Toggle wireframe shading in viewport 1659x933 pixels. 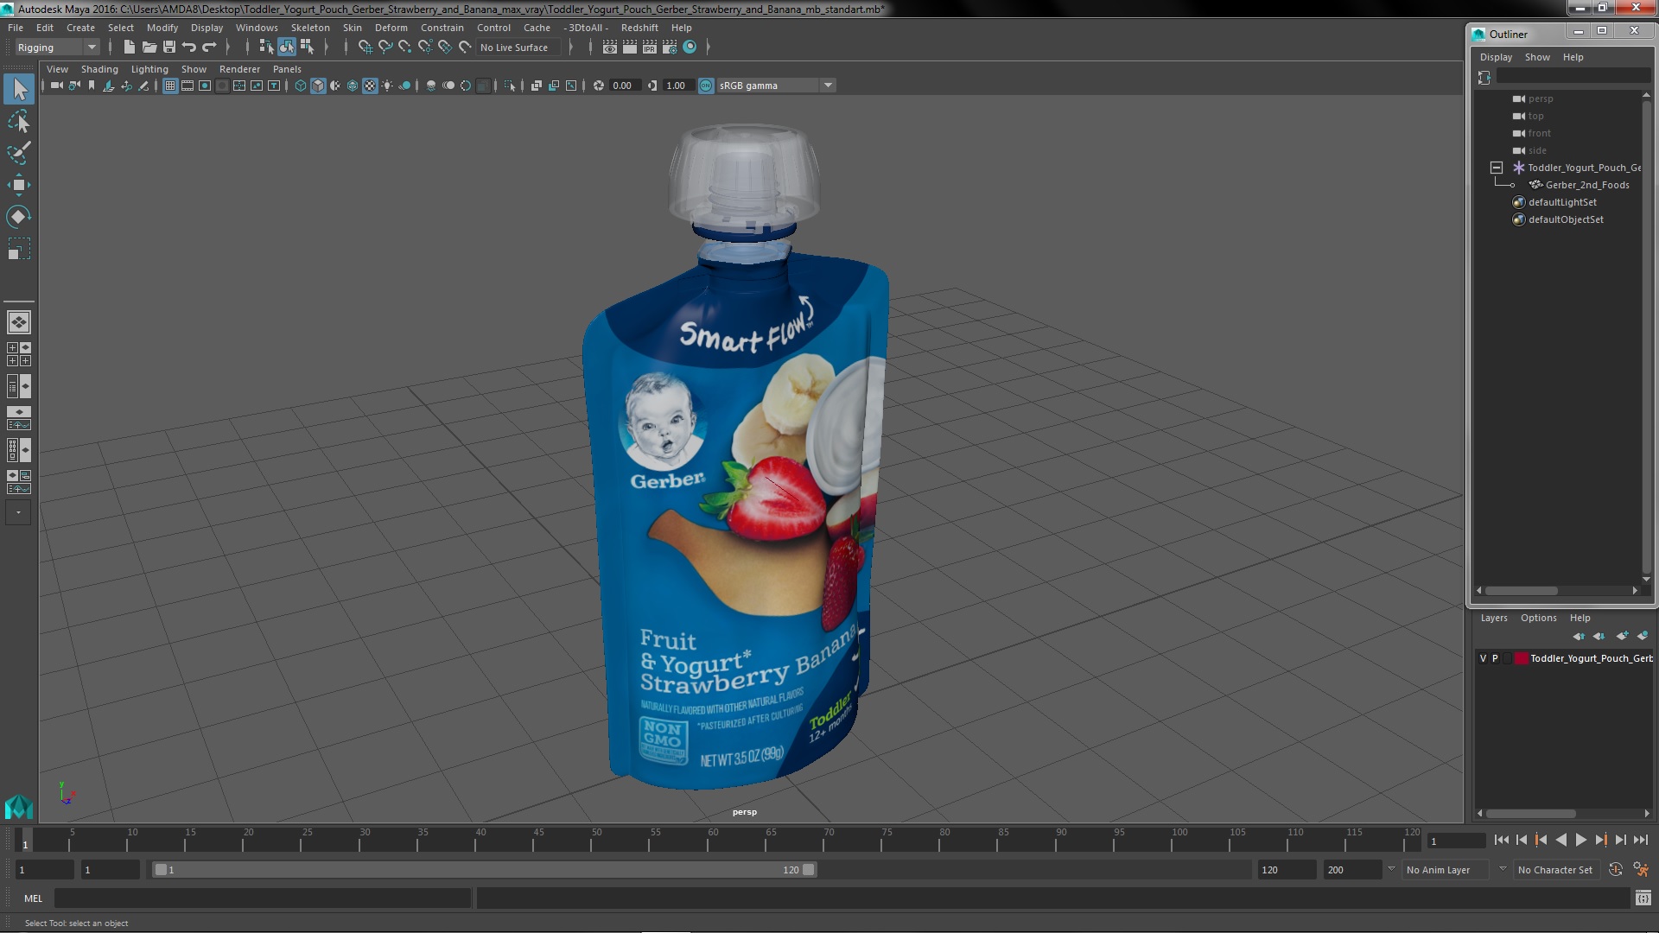(x=301, y=86)
